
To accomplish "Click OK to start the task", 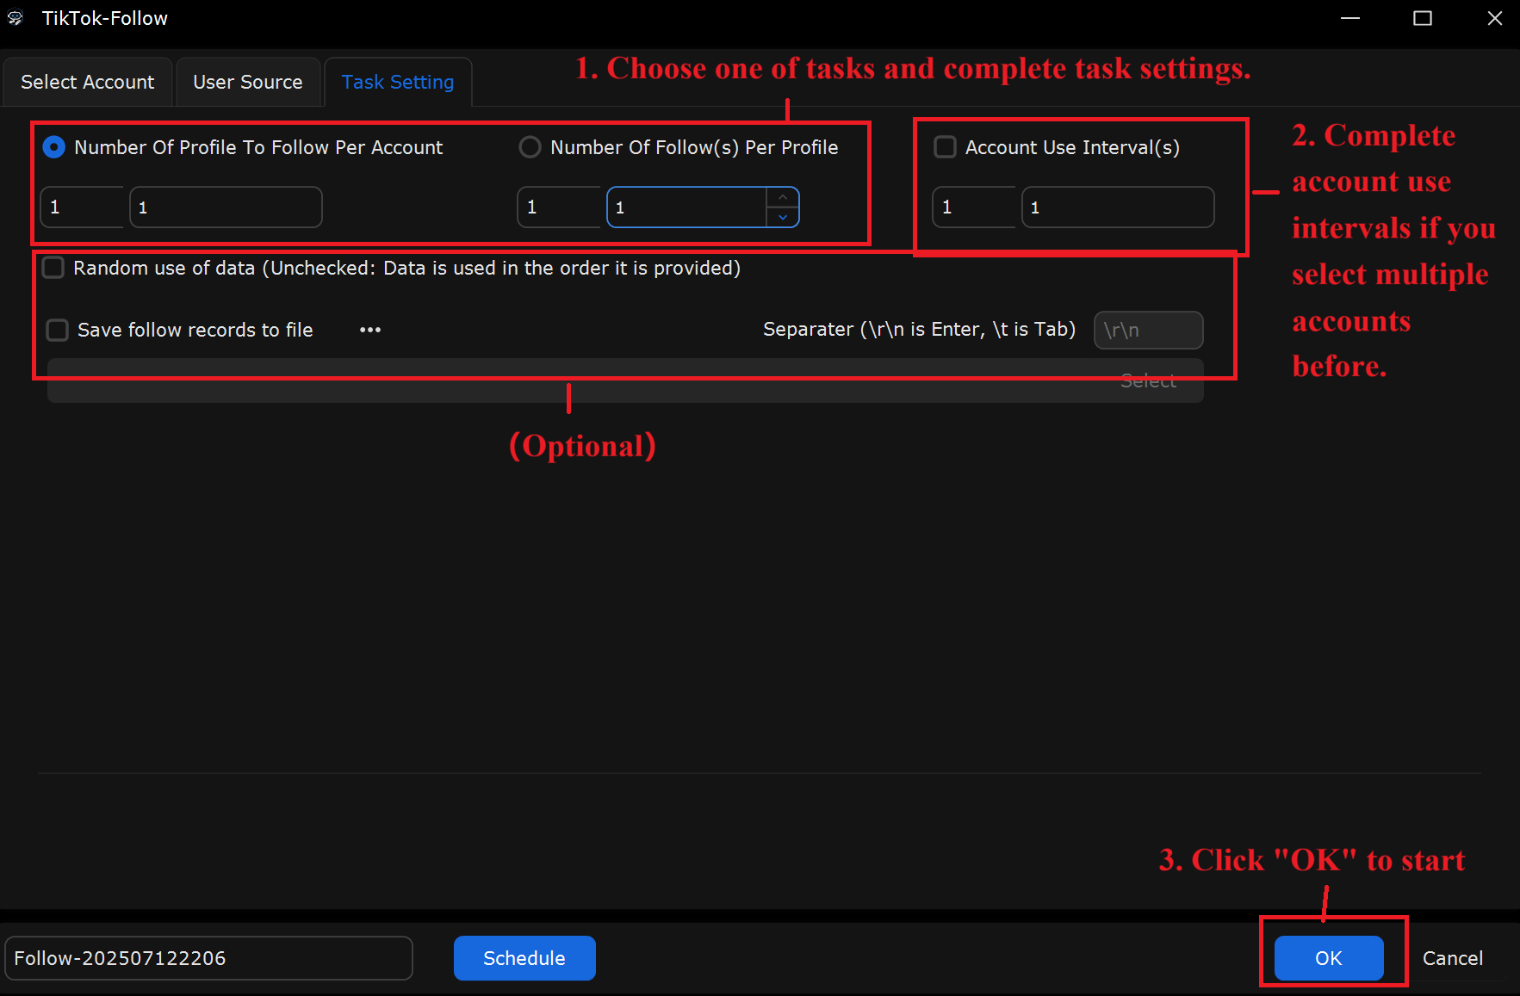I will 1329,958.
